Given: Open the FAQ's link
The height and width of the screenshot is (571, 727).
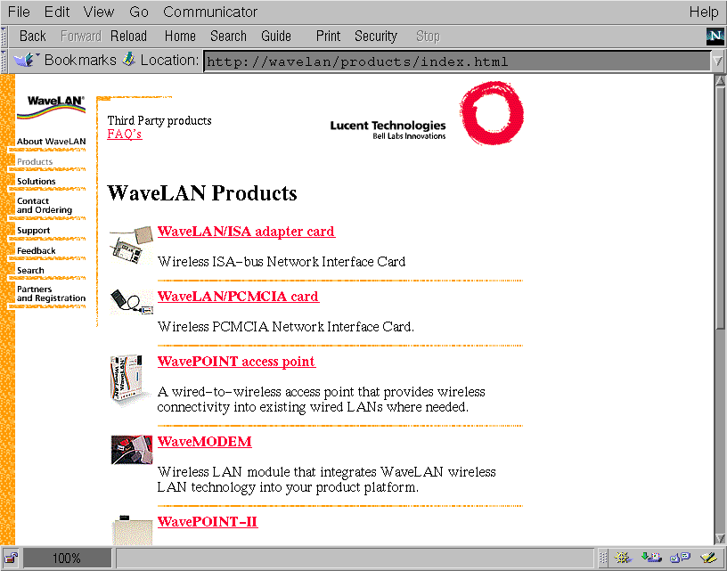Looking at the screenshot, I should [124, 135].
